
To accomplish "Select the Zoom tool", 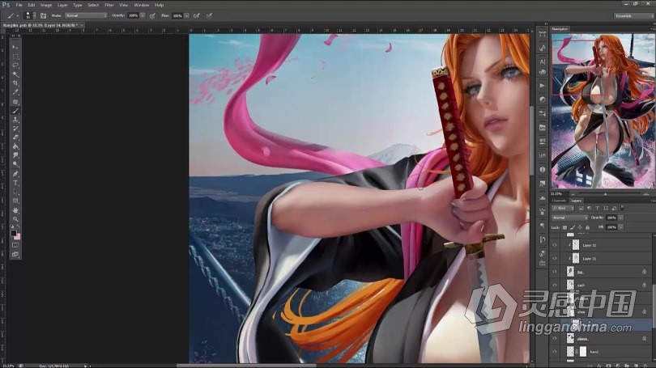I will [15, 219].
